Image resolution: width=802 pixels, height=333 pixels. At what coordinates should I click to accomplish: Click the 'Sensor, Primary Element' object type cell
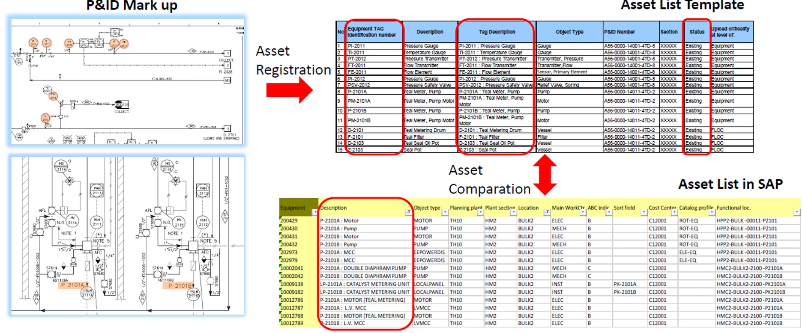(x=569, y=72)
